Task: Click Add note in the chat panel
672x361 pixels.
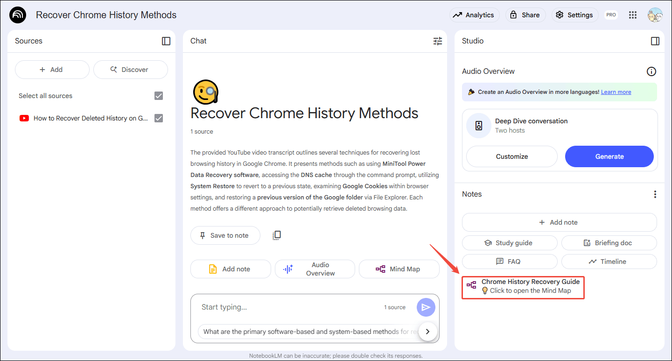Action: 231,269
